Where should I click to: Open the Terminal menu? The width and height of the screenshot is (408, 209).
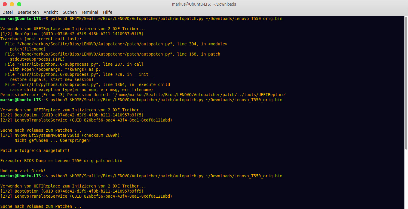[90, 12]
